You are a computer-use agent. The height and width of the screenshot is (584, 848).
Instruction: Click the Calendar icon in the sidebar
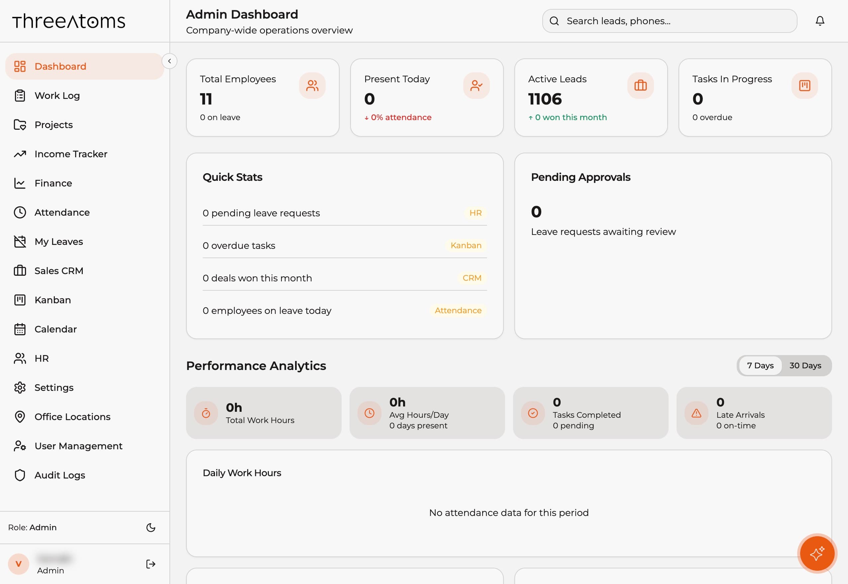tap(20, 329)
